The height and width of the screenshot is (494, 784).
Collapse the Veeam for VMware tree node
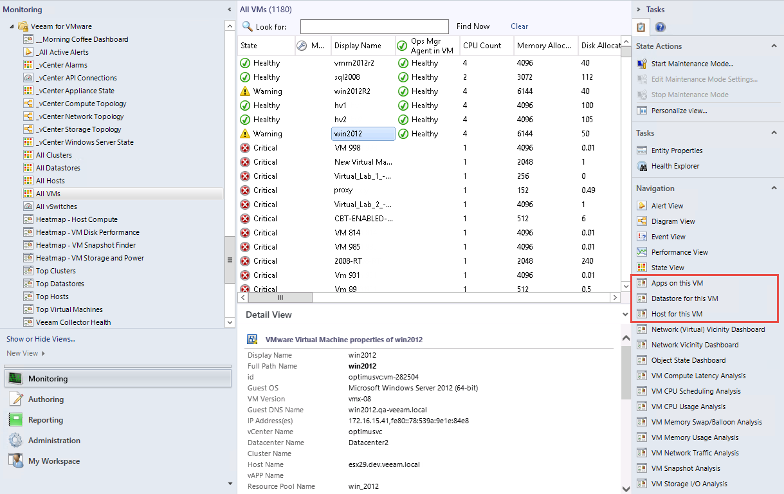tap(12, 26)
